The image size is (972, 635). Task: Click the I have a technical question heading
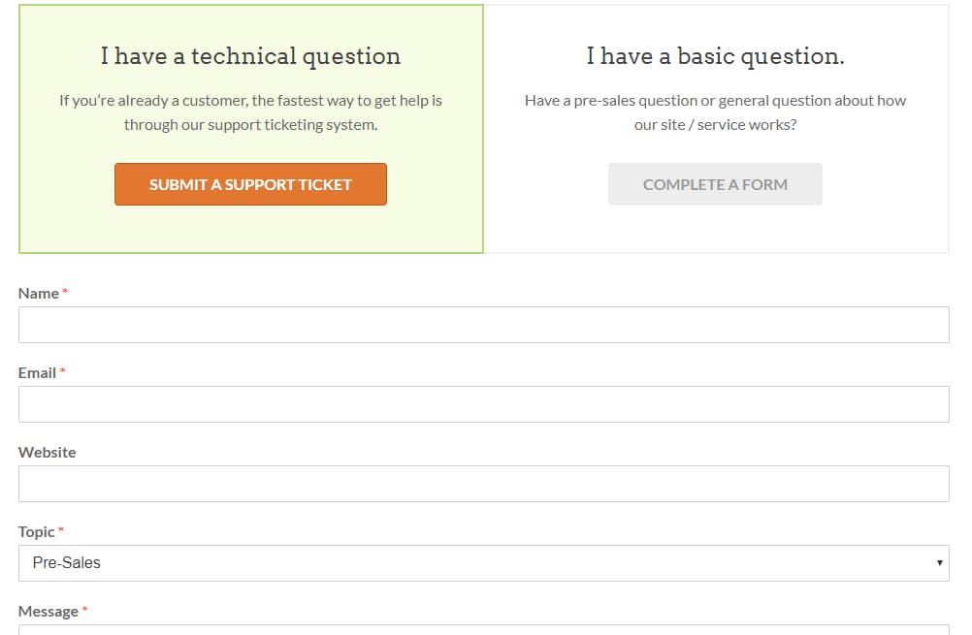(x=250, y=56)
